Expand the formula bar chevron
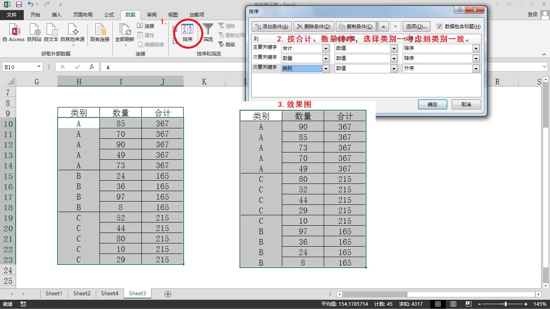Screen dimensions: 550x309 [545, 67]
